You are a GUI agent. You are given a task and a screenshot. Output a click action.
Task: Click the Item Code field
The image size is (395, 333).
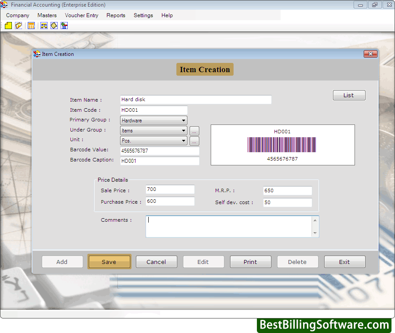click(154, 110)
